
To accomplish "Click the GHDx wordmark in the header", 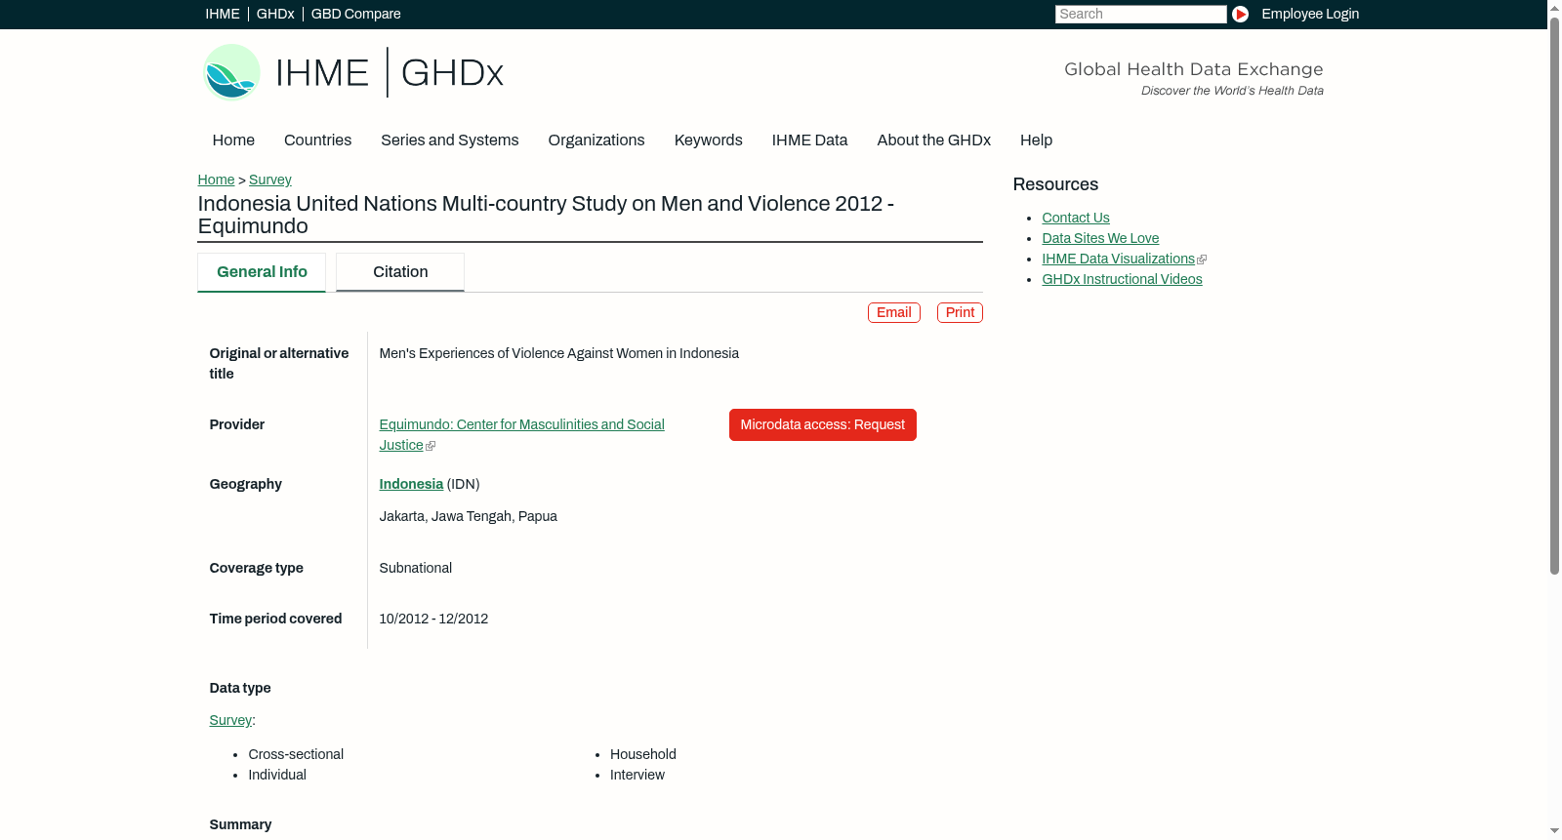I will pyautogui.click(x=452, y=73).
